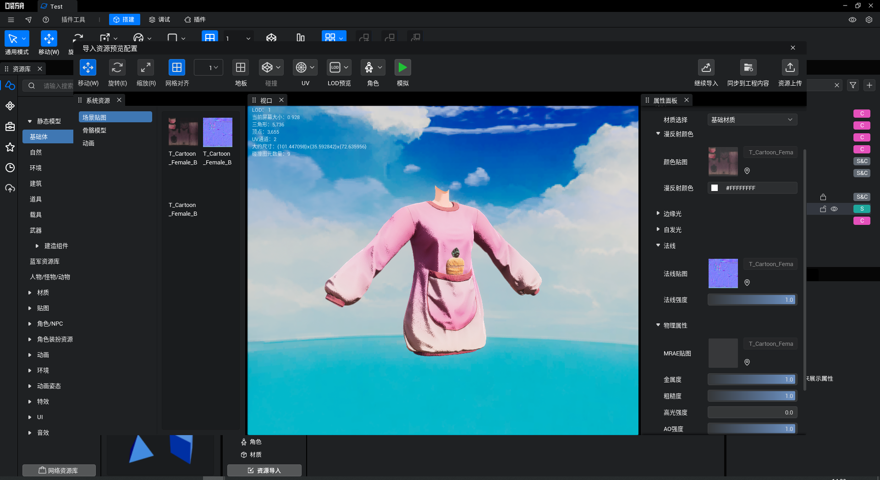
Task: Click the color map texture thumbnail
Action: coord(723,162)
